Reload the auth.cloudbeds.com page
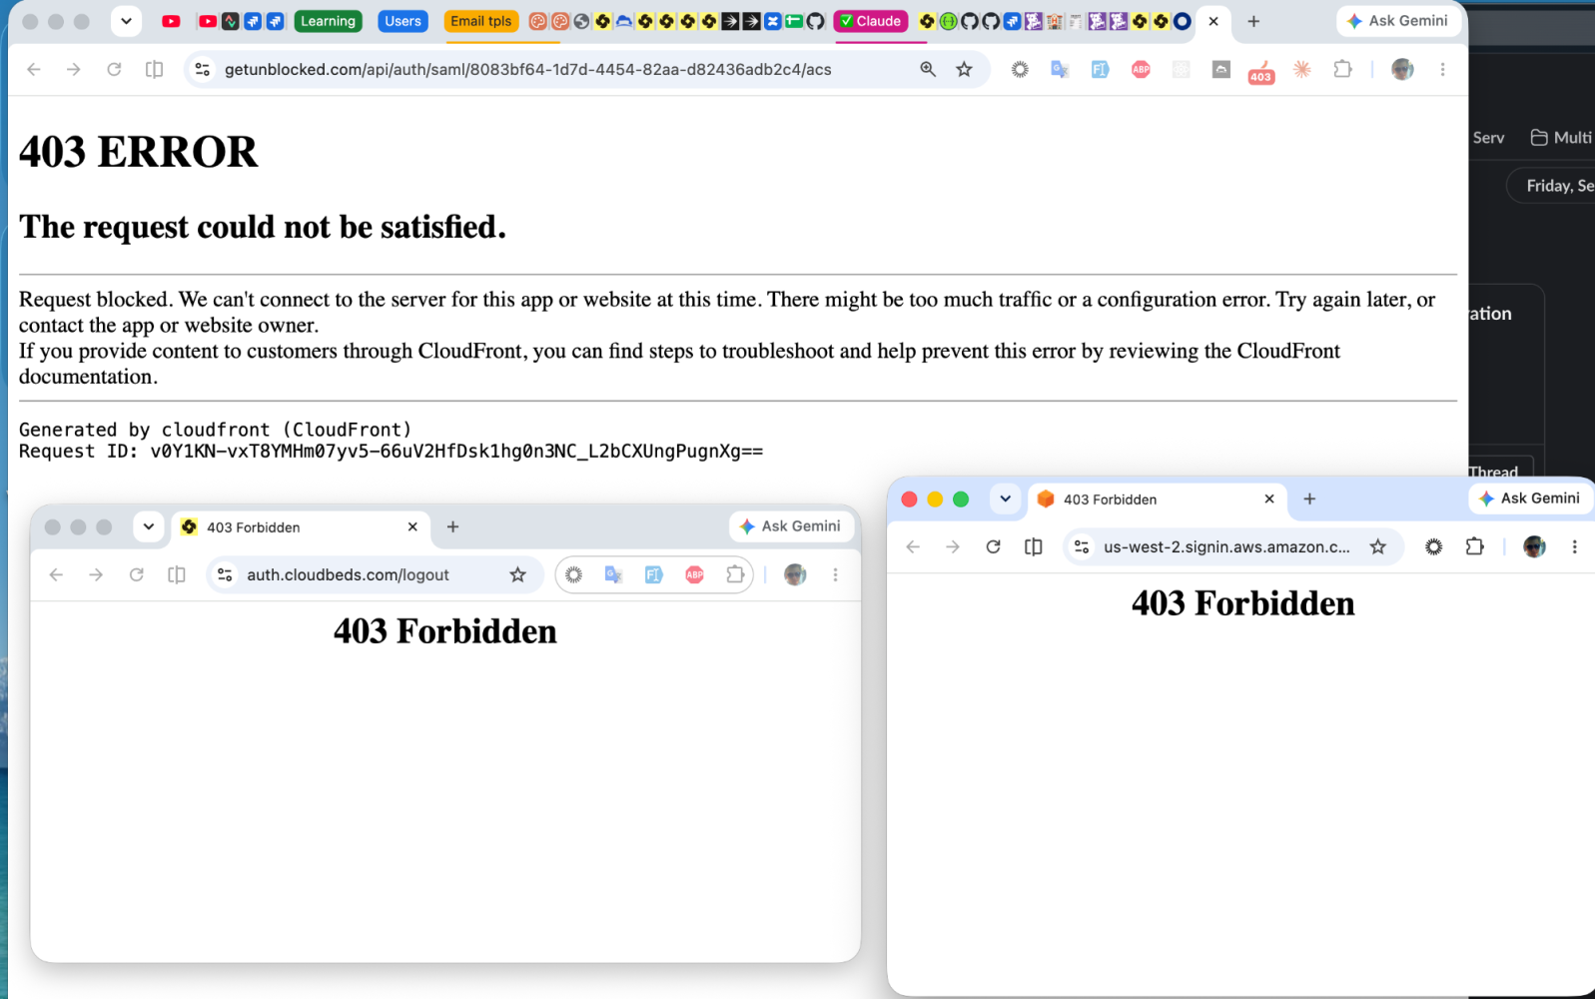This screenshot has width=1595, height=999. [136, 574]
